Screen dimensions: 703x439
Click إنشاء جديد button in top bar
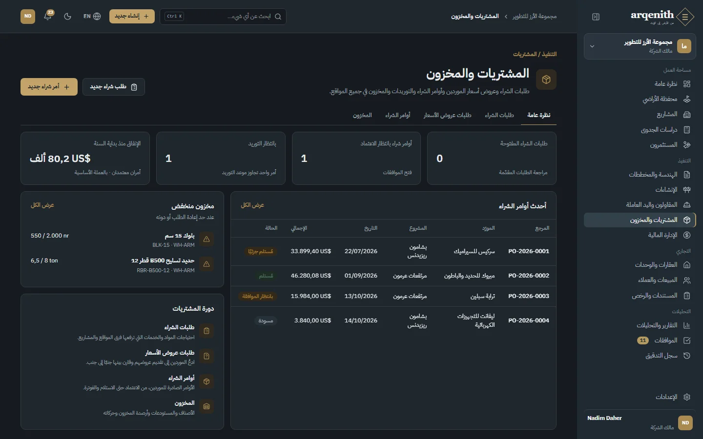132,16
